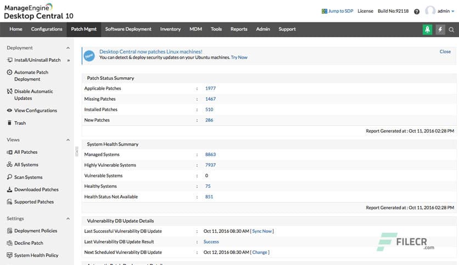Open the Reports tab
The height and width of the screenshot is (265, 459).
[x=239, y=29]
